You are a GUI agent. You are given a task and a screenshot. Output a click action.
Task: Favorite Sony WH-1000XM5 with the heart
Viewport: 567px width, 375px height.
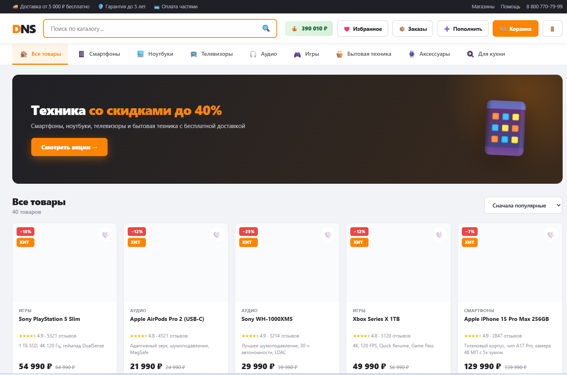point(328,235)
